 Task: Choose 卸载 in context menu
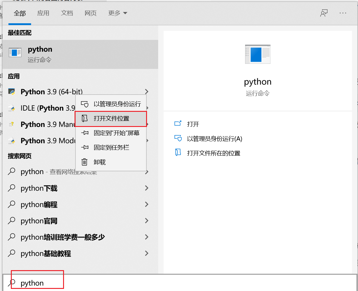pyautogui.click(x=111, y=162)
